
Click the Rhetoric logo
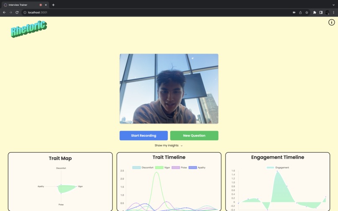tap(29, 29)
